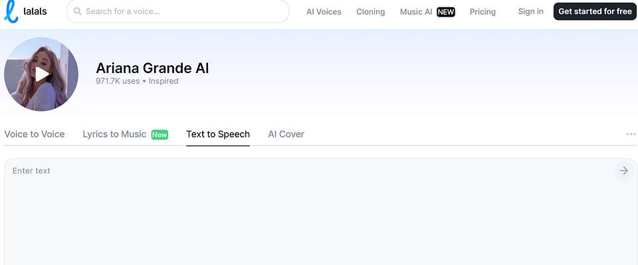Focus the Search for a voice field
Viewport: 638px width, 265px height.
click(x=177, y=11)
